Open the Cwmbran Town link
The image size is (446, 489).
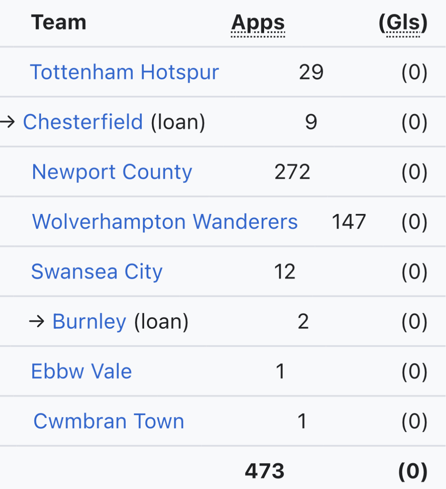[x=109, y=421]
